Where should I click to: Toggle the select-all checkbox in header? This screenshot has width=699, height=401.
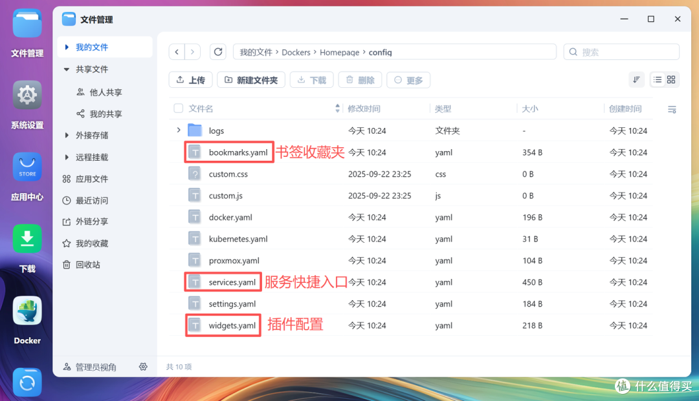179,108
